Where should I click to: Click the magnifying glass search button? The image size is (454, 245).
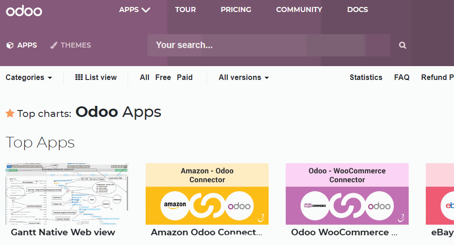tap(403, 45)
